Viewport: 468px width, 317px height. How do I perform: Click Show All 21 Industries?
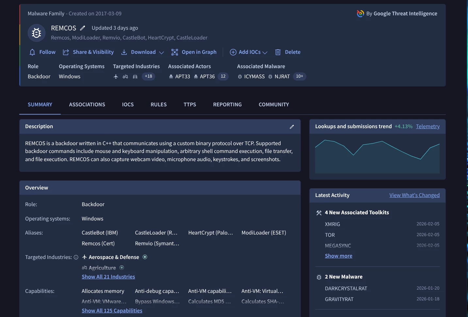pyautogui.click(x=108, y=277)
